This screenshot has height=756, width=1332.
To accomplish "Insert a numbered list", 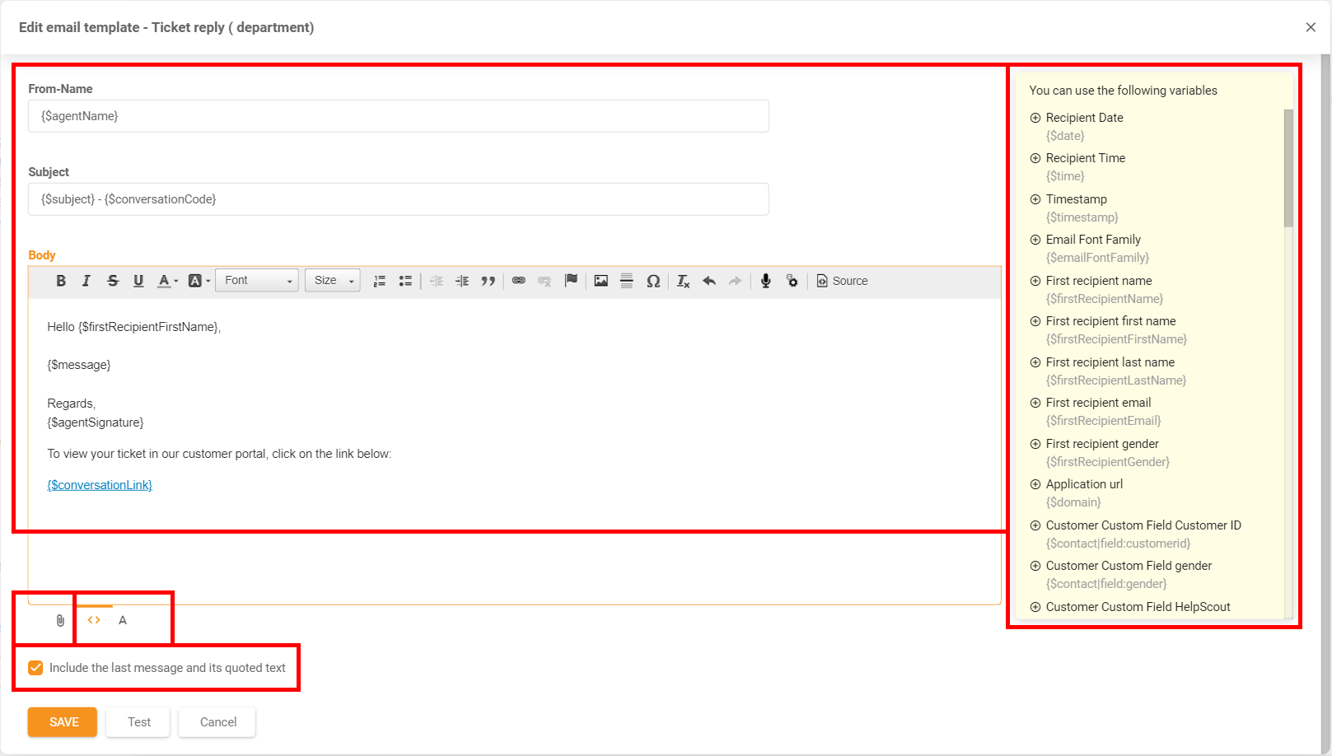I will click(379, 281).
